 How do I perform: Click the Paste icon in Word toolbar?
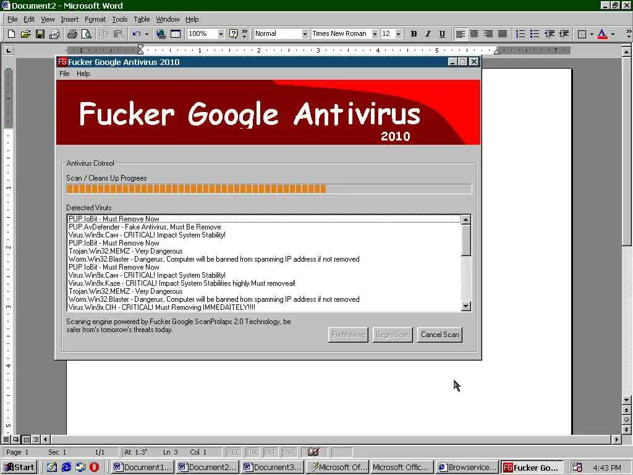click(x=119, y=34)
